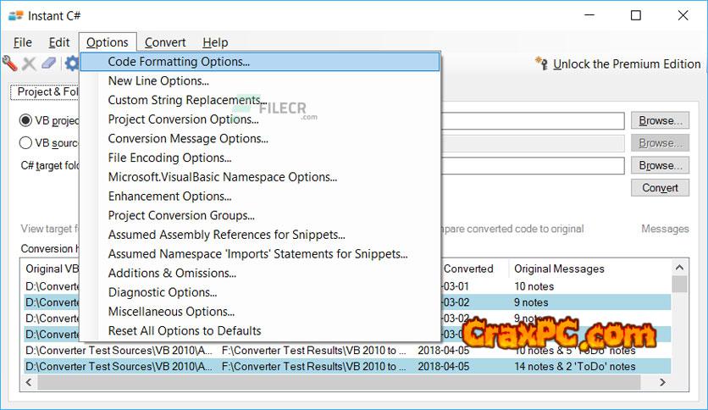Viewport: 708px width, 410px height.
Task: Click the Convert button
Action: [x=660, y=188]
